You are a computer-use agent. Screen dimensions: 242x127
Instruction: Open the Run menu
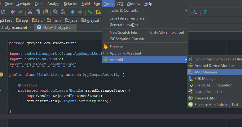click(x=97, y=4)
